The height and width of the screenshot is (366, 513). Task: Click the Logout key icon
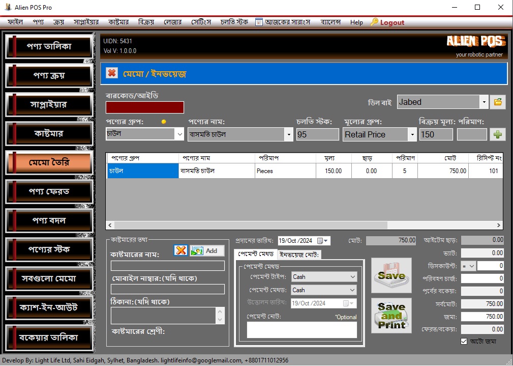click(x=374, y=22)
